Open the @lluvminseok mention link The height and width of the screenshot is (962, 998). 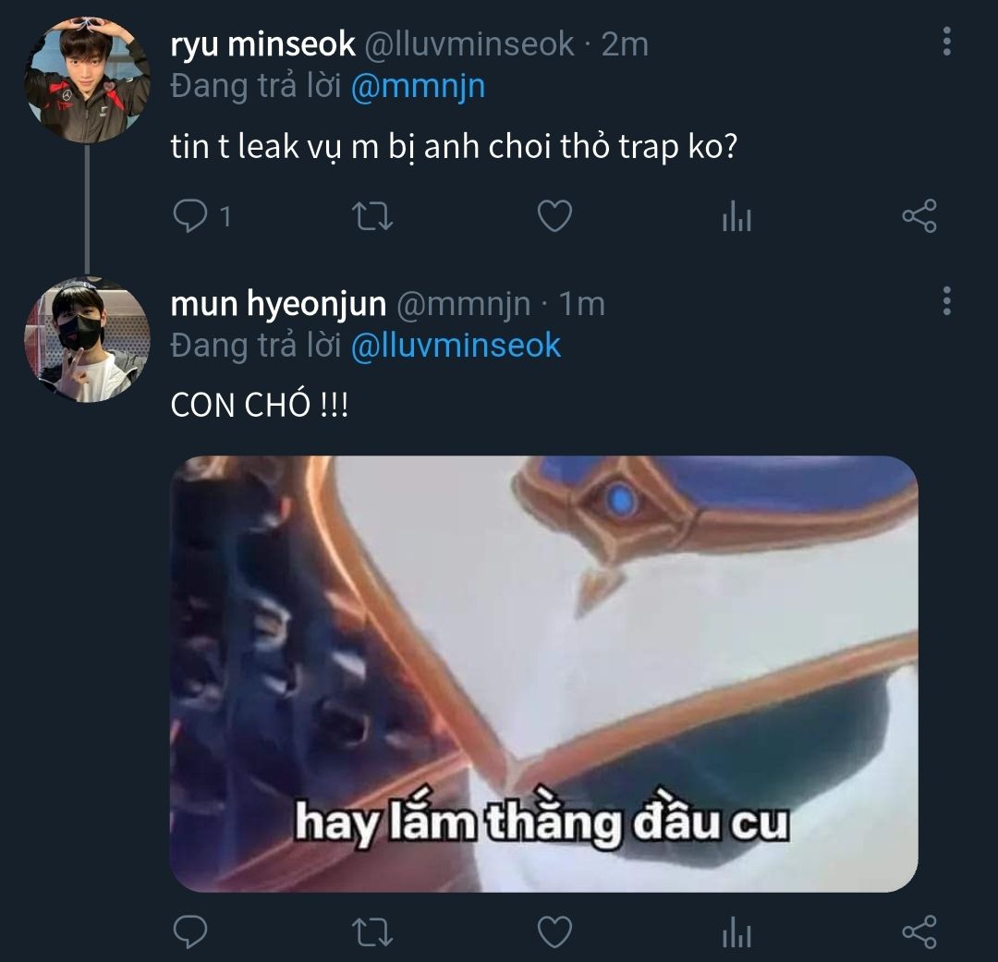tap(456, 346)
